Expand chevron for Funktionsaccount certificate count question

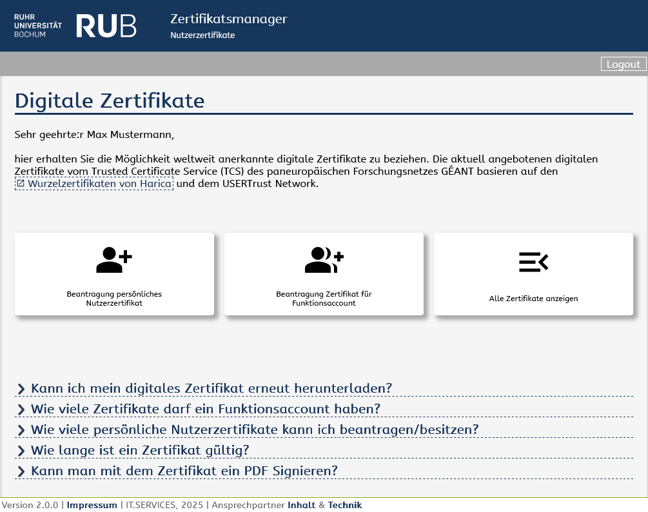coord(21,409)
